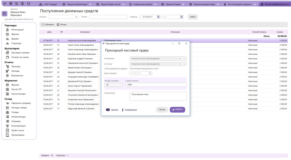Open the period end date calendar picker
Viewport: 291px width, 160px height.
click(x=182, y=17)
